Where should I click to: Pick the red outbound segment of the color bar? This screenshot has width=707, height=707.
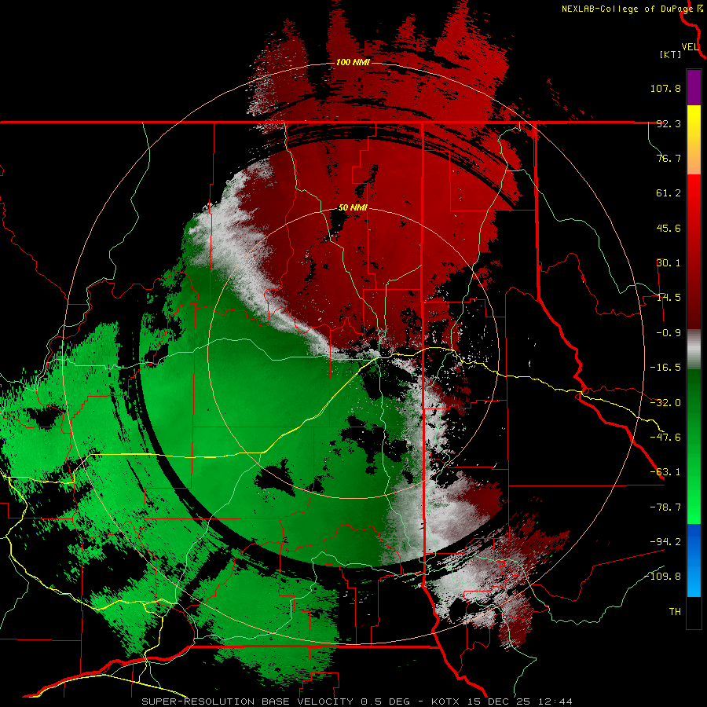point(694,251)
